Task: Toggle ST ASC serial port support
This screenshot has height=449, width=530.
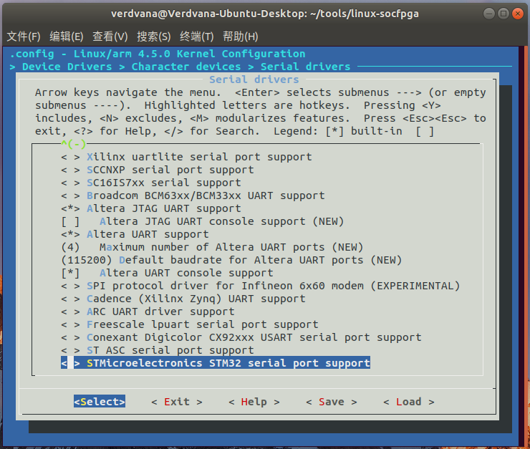Action: (x=158, y=350)
